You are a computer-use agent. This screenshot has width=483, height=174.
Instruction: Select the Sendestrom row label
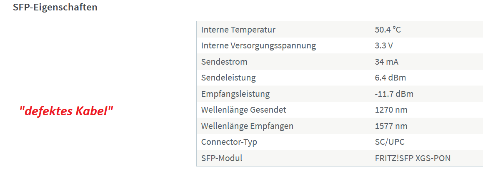(x=224, y=62)
